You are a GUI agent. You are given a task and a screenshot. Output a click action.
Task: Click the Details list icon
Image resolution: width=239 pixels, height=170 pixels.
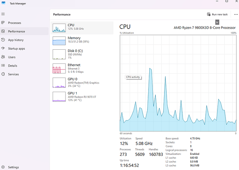click(3, 66)
